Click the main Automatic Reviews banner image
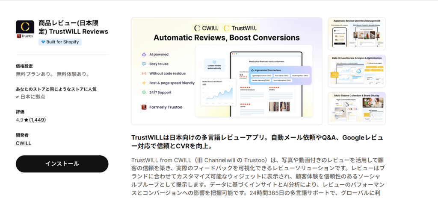 [226, 71]
